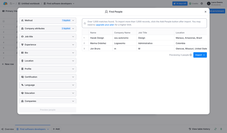Click the Location pin icon
Viewport: 227px width, 133px height.
[22, 61]
